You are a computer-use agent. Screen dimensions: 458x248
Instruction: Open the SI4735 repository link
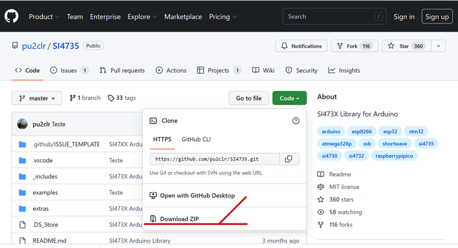pos(66,46)
